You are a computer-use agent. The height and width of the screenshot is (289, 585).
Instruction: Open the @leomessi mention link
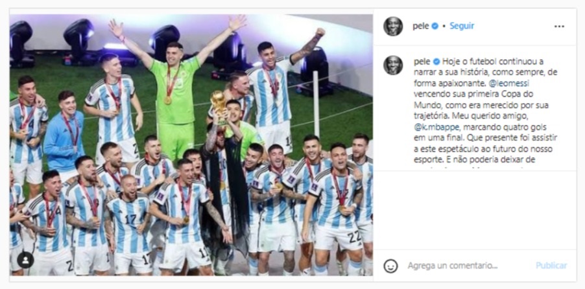(508, 84)
